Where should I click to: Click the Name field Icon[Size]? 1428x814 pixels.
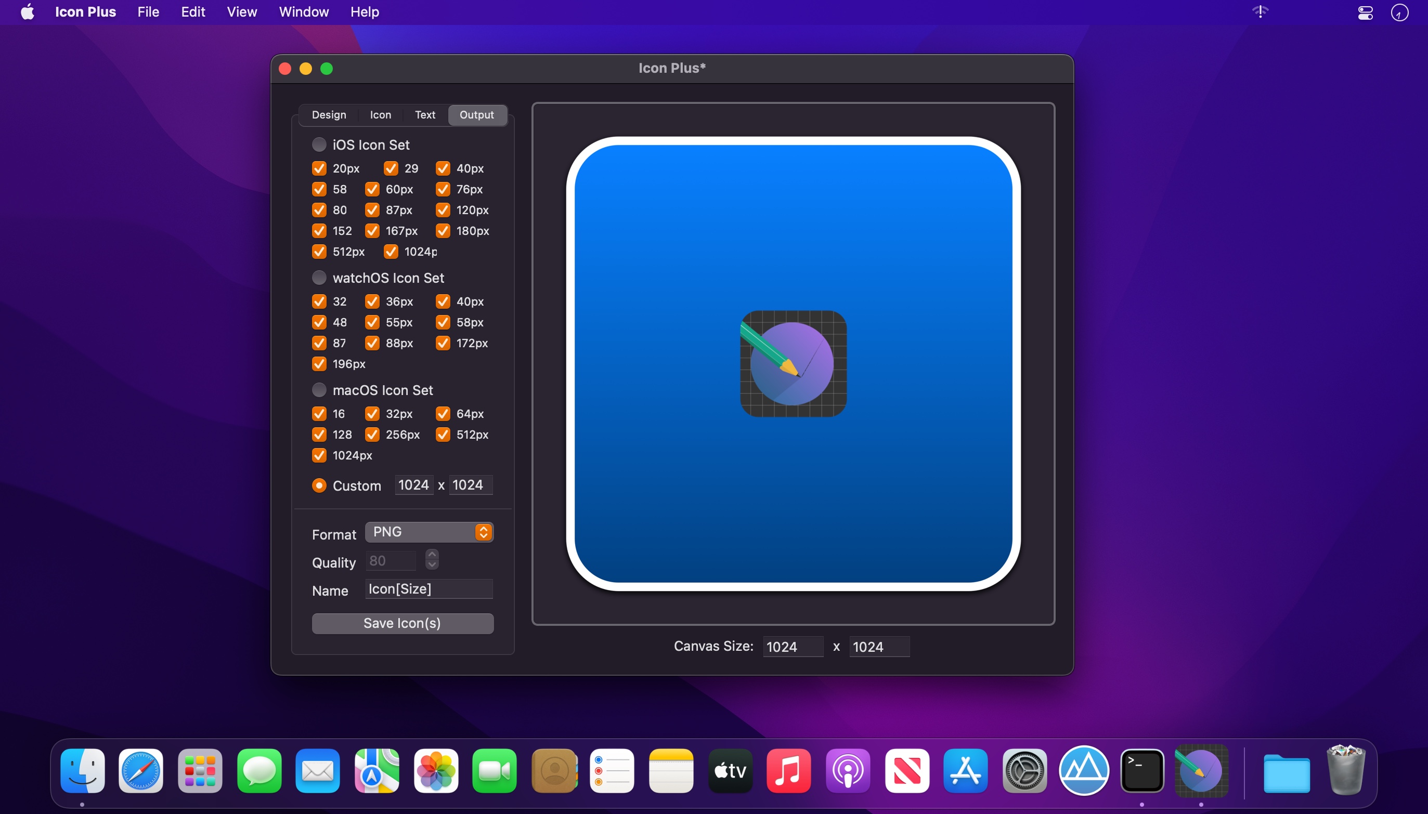[429, 589]
